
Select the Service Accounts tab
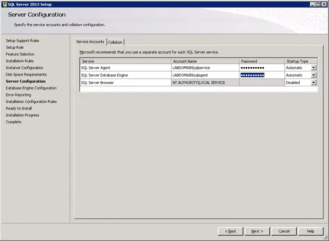point(90,42)
